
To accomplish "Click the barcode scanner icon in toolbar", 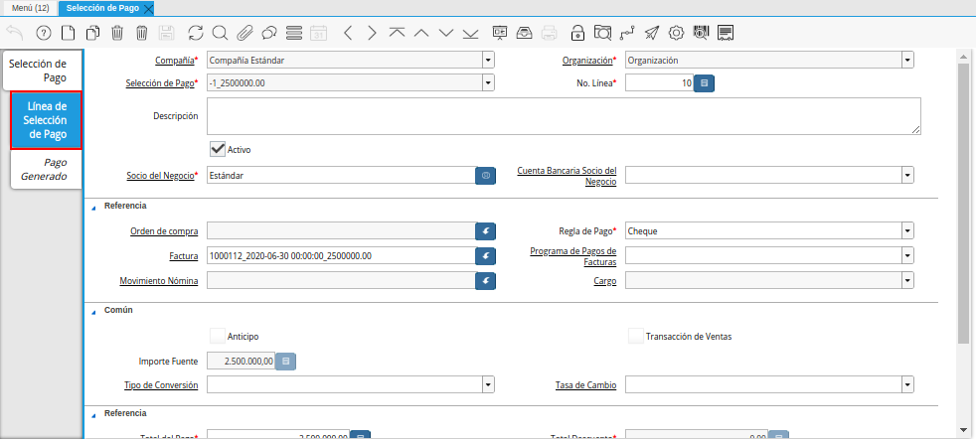I will [701, 33].
